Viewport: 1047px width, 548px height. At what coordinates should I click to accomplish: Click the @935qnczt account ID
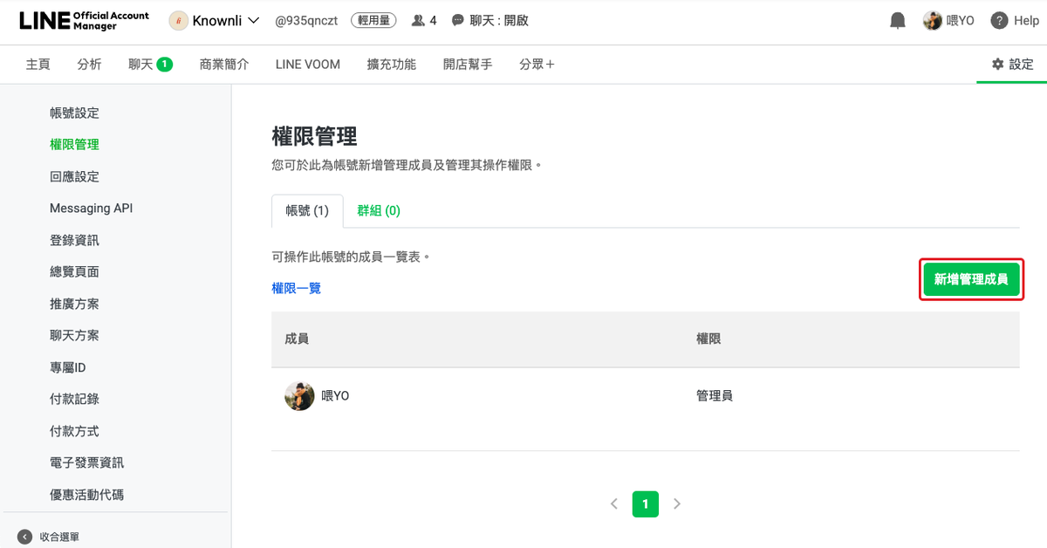click(x=308, y=21)
